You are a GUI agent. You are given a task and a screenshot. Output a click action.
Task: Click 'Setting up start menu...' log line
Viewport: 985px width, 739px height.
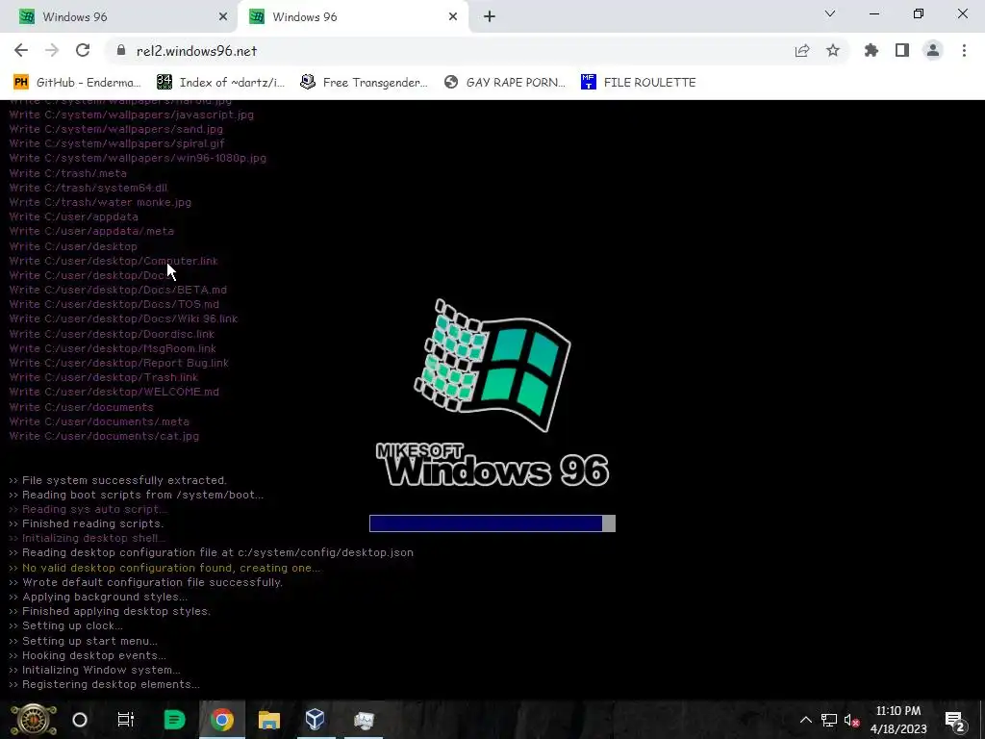click(x=83, y=640)
